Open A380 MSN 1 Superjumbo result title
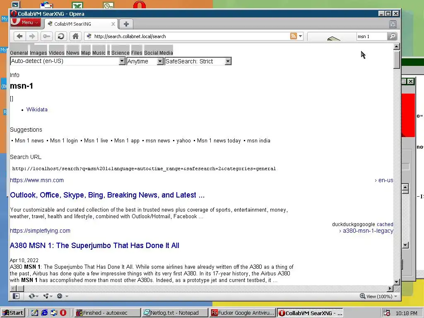The image size is (424, 318). (94, 246)
